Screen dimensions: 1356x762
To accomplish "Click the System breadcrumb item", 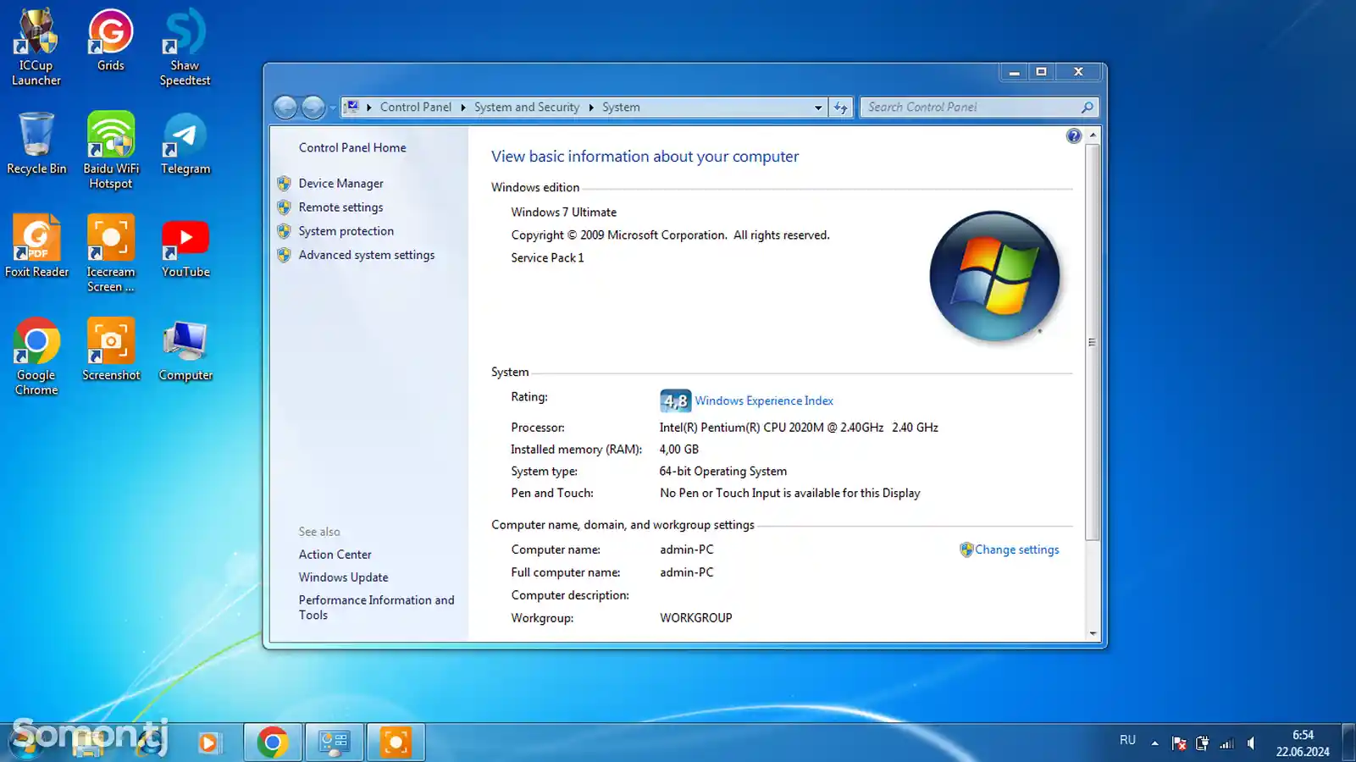I will click(x=621, y=108).
